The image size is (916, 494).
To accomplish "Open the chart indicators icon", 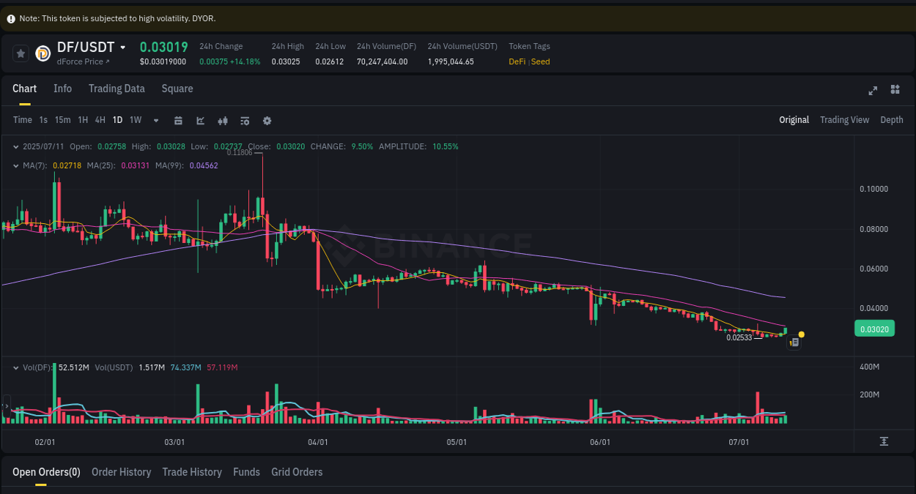I will [x=200, y=119].
